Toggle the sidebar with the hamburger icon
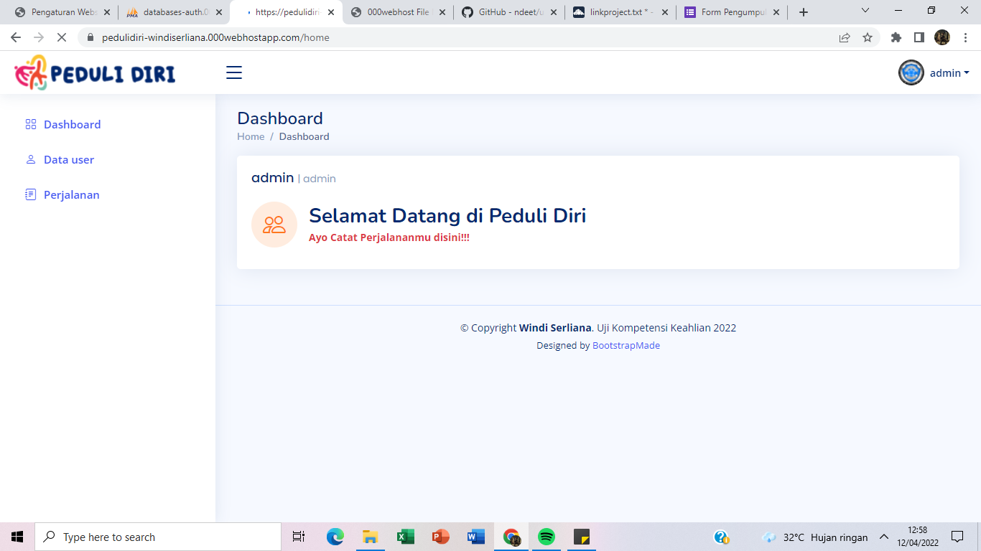This screenshot has height=551, width=981. tap(234, 72)
